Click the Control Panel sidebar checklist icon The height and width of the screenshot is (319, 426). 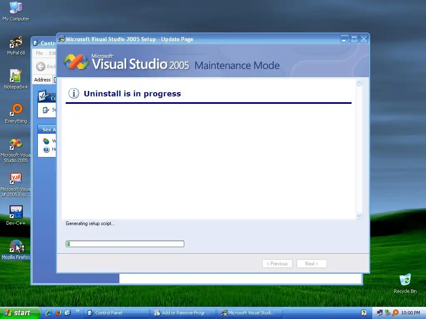click(x=43, y=96)
